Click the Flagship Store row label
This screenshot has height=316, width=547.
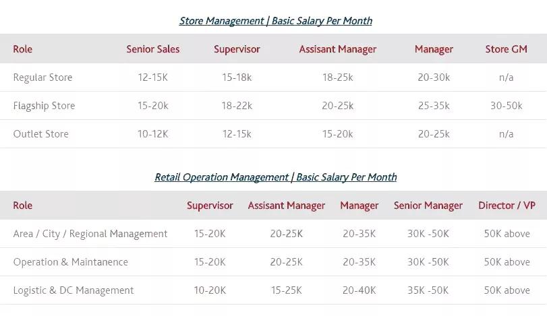[x=44, y=106]
